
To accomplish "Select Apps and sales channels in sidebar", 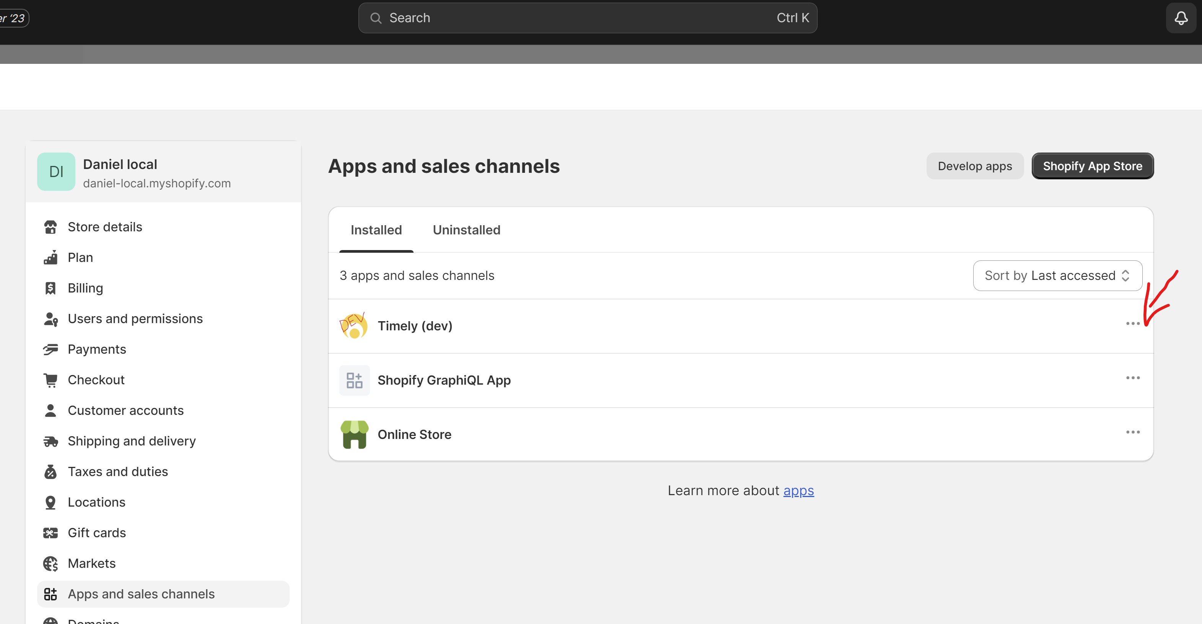I will [x=163, y=594].
